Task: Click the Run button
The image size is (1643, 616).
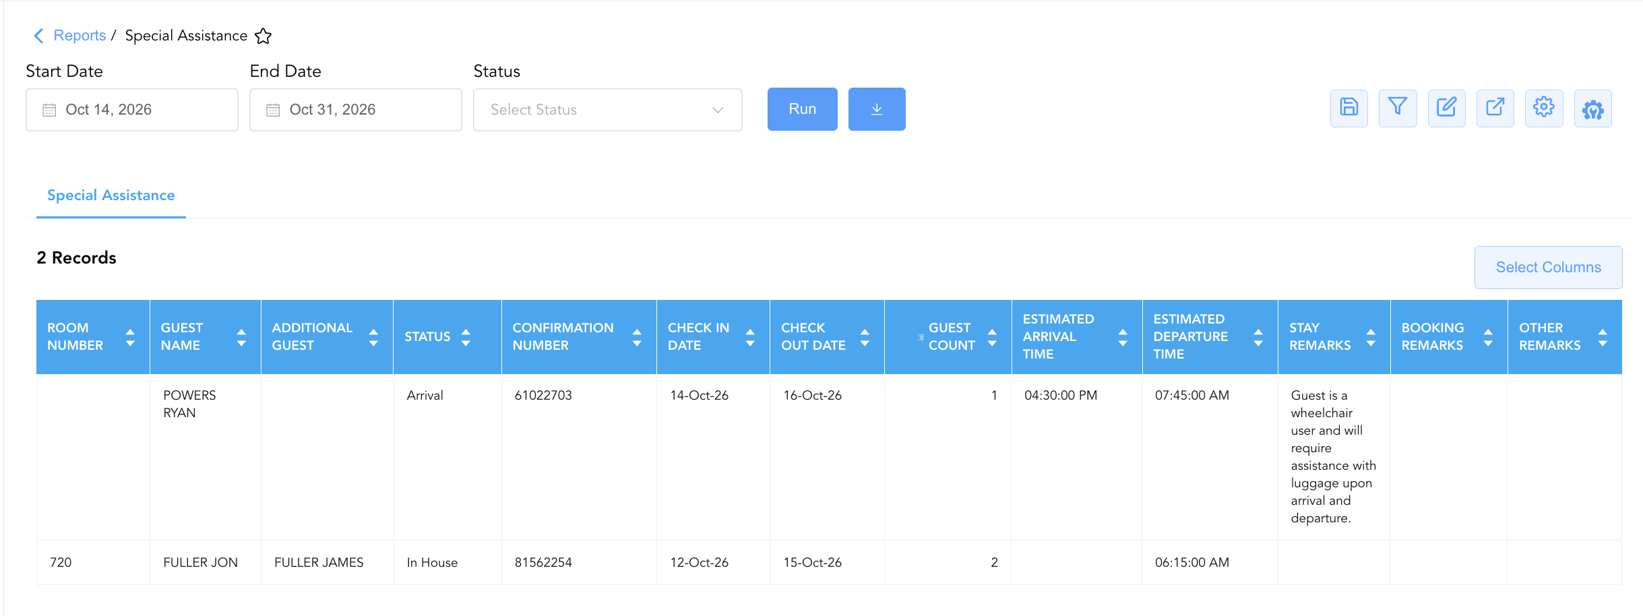Action: (803, 109)
